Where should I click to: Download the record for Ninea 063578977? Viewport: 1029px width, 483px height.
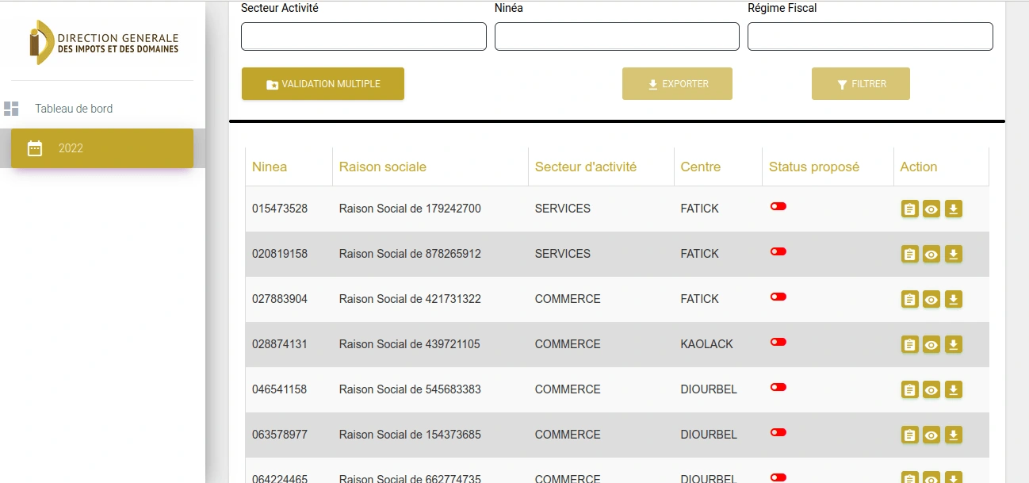pos(954,435)
